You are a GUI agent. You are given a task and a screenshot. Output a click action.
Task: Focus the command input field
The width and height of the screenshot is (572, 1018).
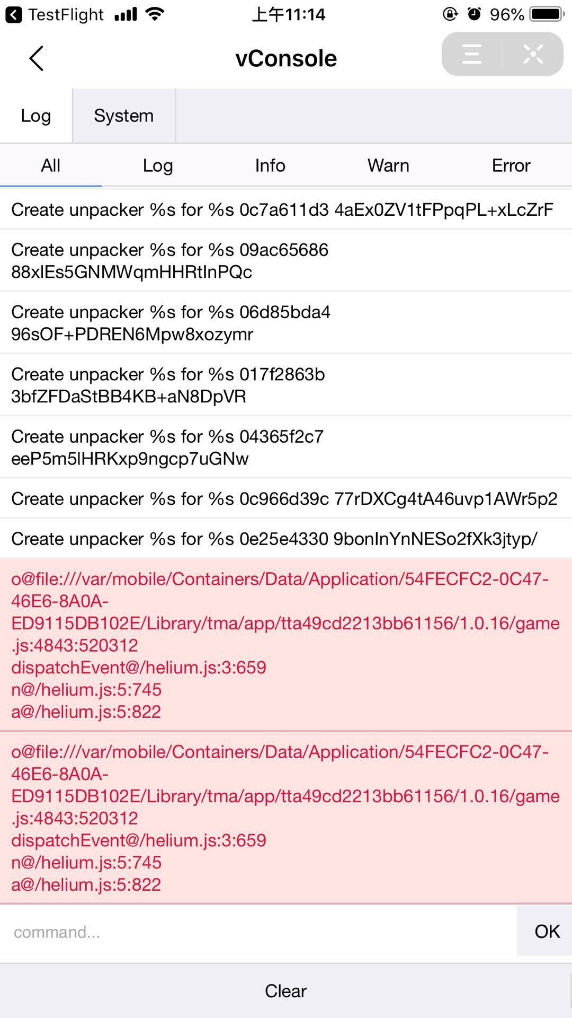(x=258, y=932)
